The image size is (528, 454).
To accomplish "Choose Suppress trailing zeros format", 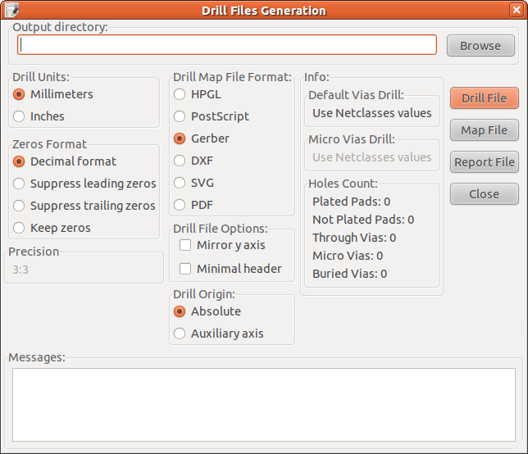I will [19, 206].
